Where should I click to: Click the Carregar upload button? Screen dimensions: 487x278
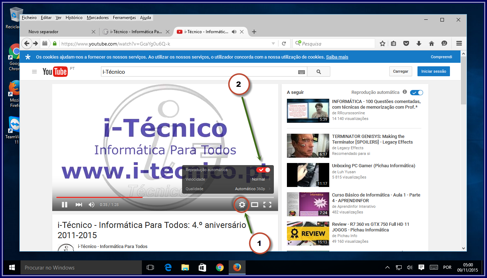401,71
